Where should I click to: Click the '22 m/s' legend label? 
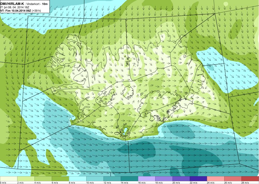click(x=193, y=183)
